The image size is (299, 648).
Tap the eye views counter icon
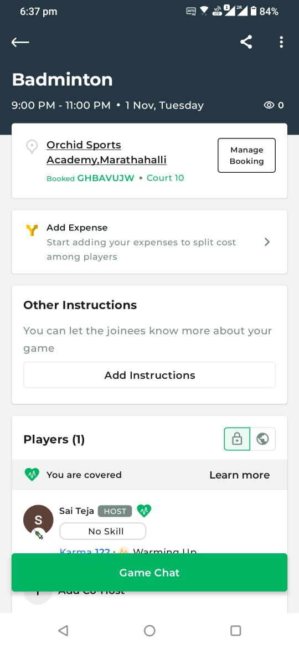pos(269,105)
